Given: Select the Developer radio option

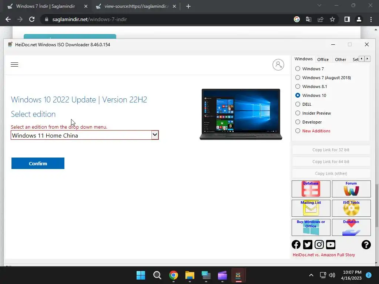Looking at the screenshot, I should [x=298, y=122].
